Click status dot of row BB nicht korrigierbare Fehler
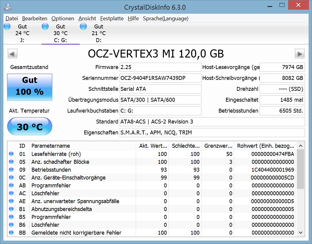This screenshot has height=244, width=312. pyautogui.click(x=11, y=233)
